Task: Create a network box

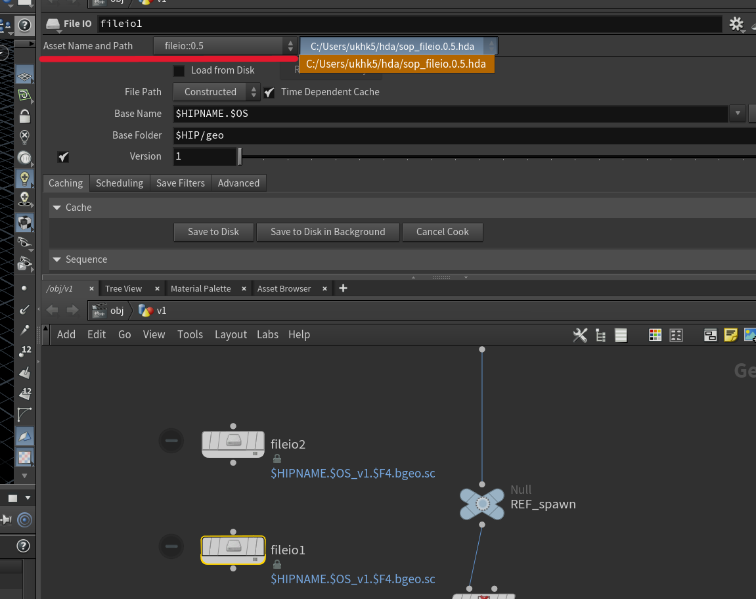Action: coord(710,335)
